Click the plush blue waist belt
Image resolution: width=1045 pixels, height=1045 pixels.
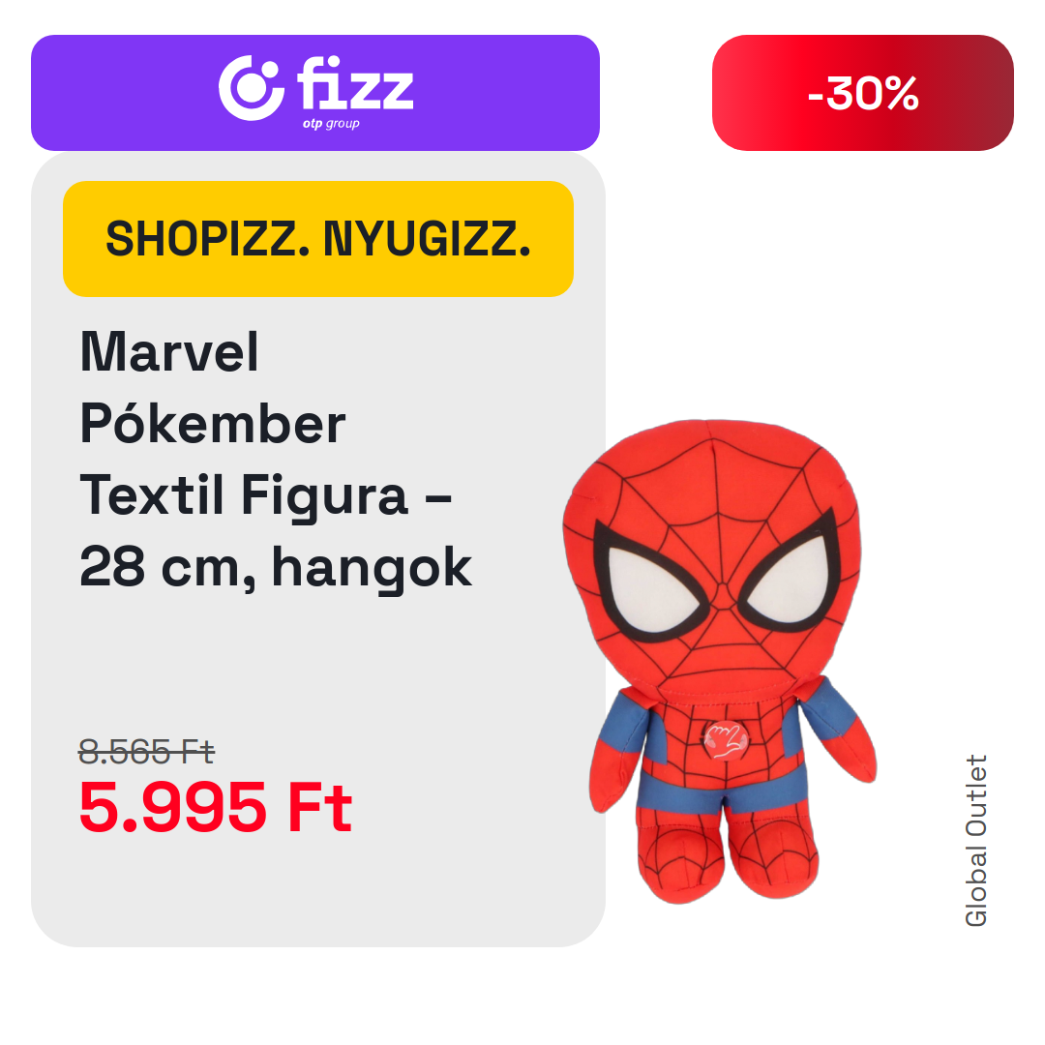point(721,791)
